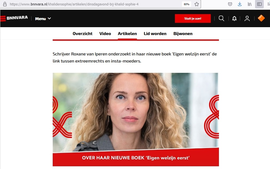Save page to Pocket icon

coord(230,4)
